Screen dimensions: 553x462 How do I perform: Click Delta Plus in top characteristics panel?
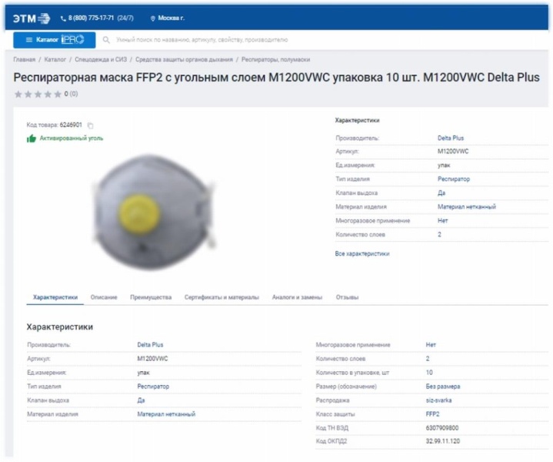coord(451,138)
